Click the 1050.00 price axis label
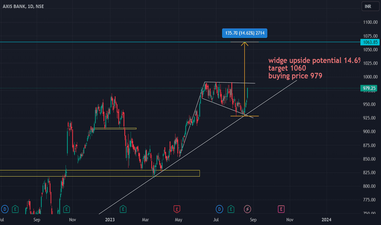The width and height of the screenshot is (381, 225). pyautogui.click(x=370, y=49)
